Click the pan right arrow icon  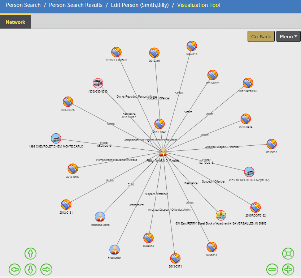tap(47, 269)
